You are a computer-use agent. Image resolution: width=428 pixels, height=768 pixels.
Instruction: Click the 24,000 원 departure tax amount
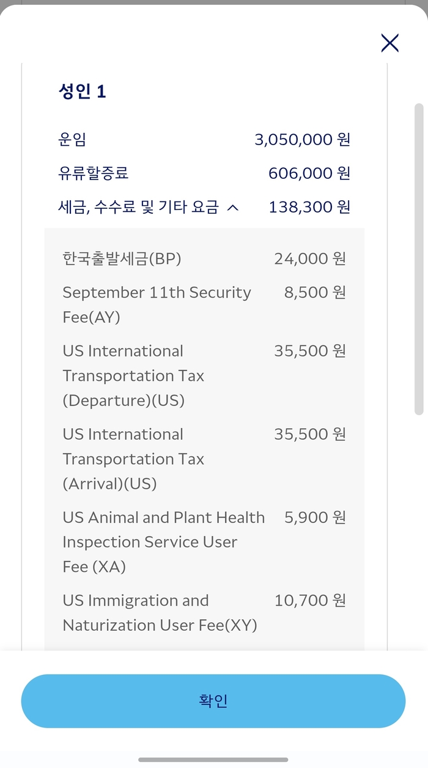click(x=309, y=258)
